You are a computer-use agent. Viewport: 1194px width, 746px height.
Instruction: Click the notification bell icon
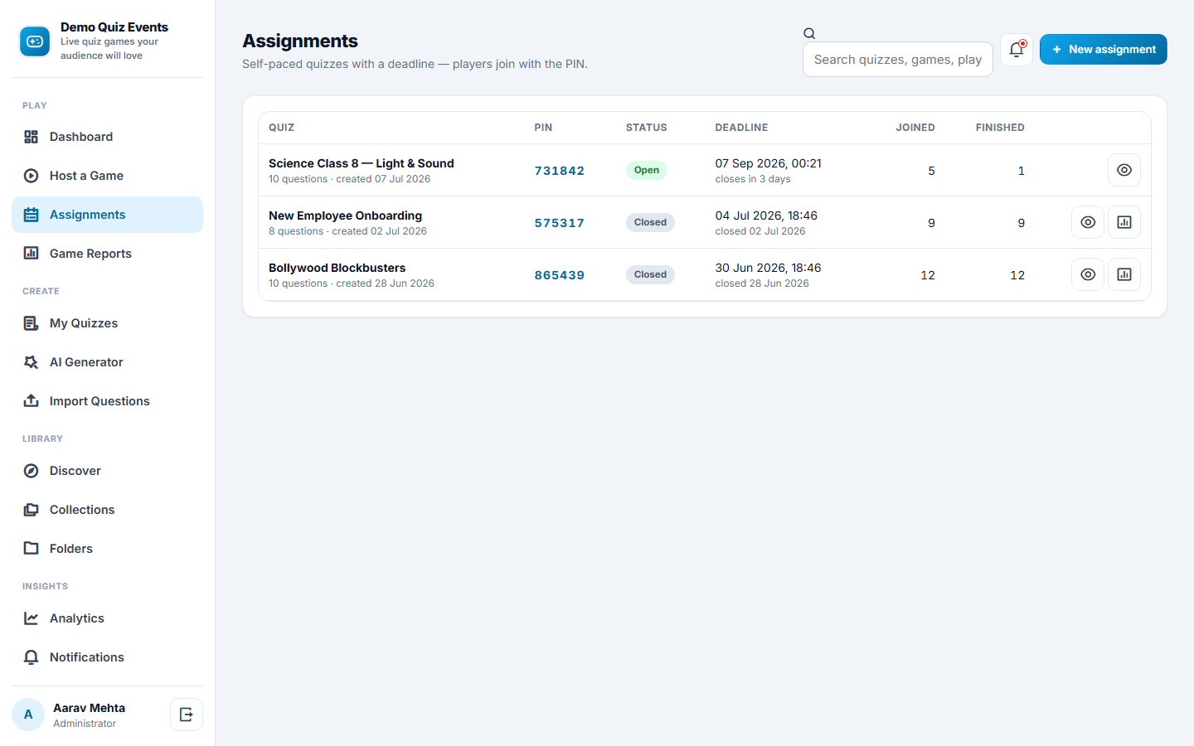1017,50
